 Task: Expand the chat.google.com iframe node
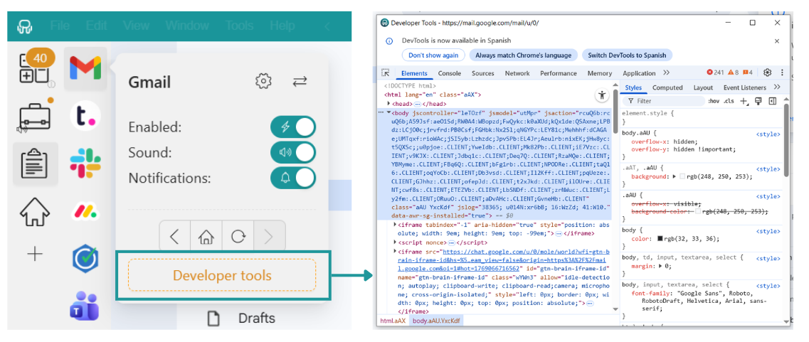[x=396, y=251]
